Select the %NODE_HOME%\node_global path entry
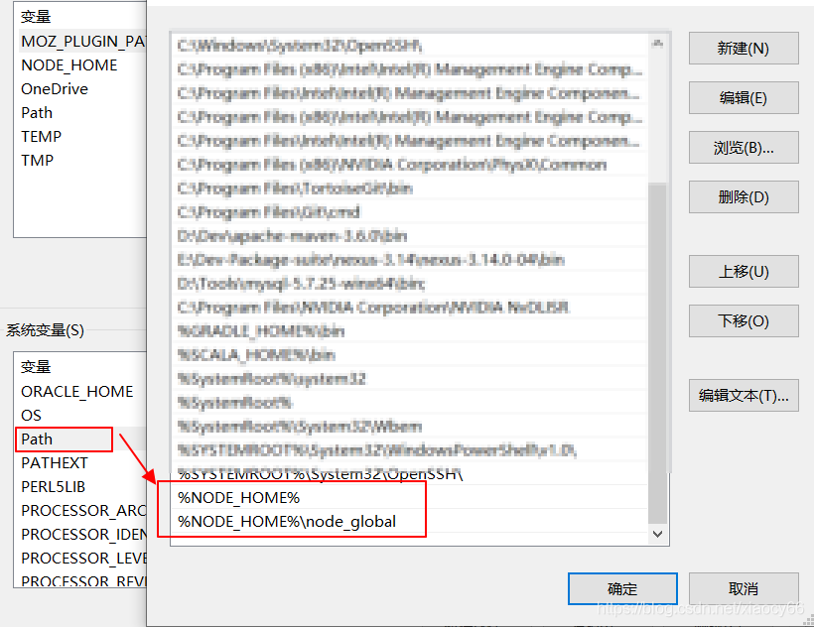 click(410, 521)
